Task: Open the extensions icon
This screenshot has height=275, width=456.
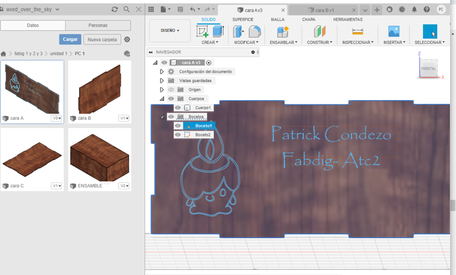Action: click(x=389, y=9)
